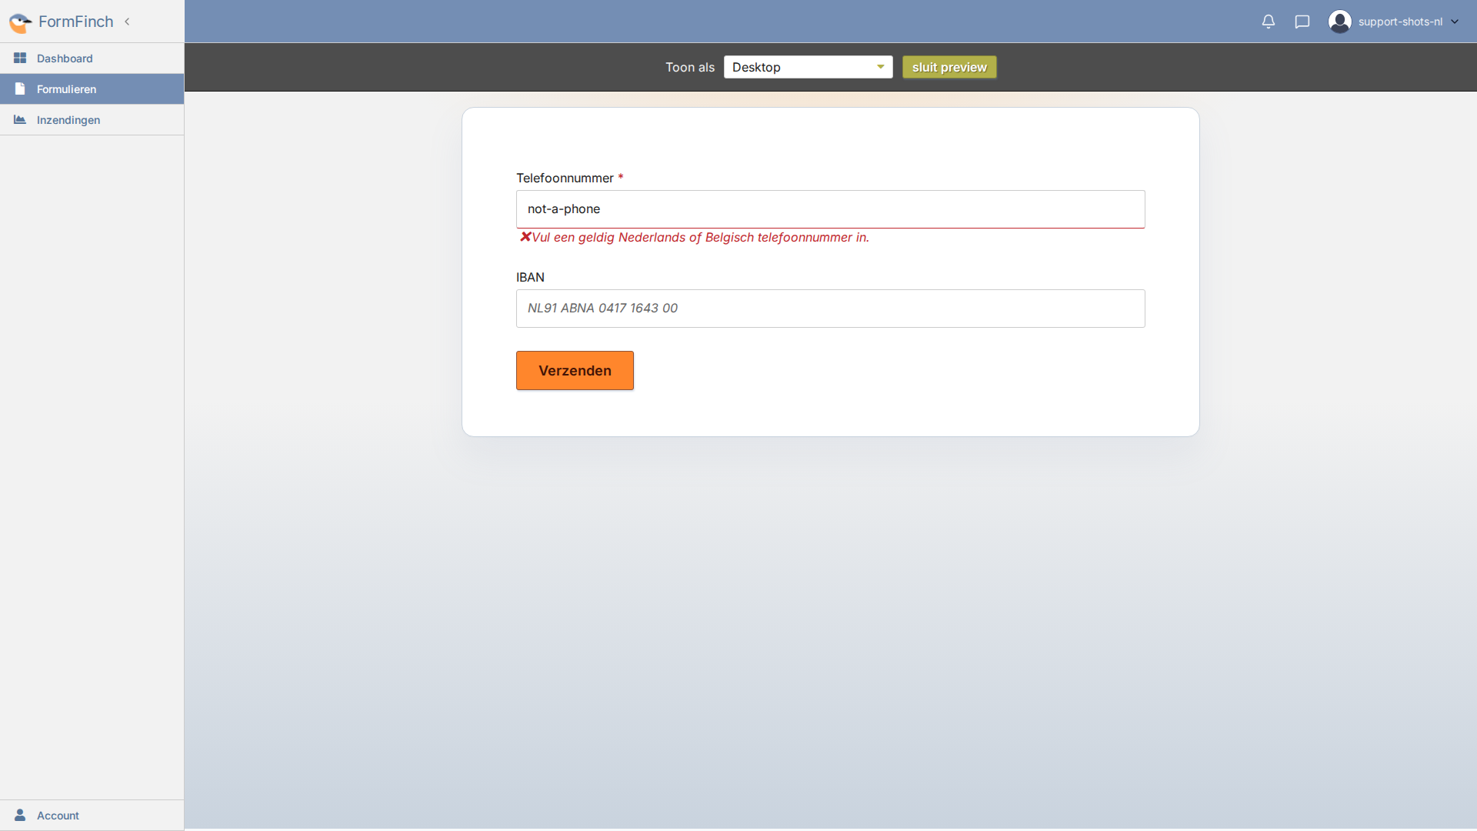Click the Formulieren document icon

(20, 89)
